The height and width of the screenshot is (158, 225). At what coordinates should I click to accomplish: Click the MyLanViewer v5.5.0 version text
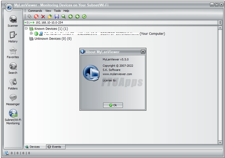[x=116, y=59]
